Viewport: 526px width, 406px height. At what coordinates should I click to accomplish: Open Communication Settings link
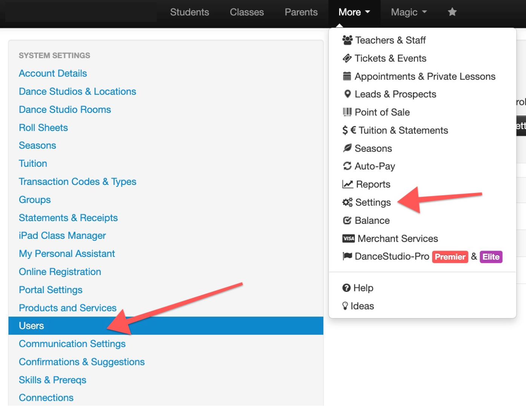(x=72, y=344)
